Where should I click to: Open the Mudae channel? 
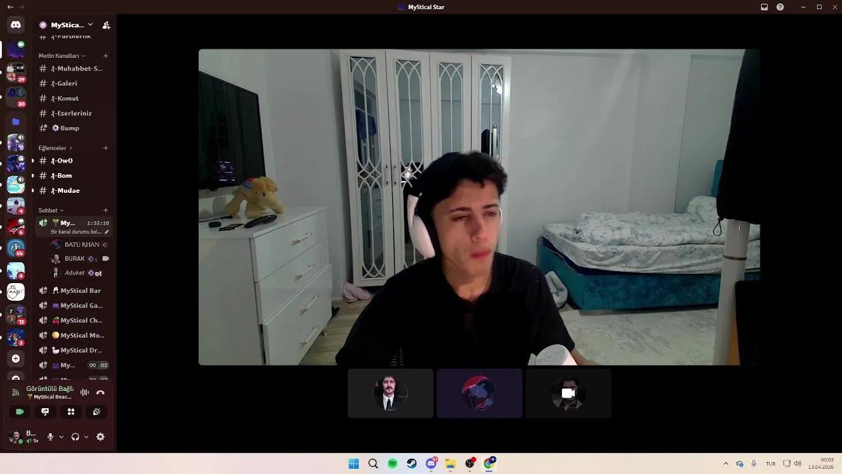[x=74, y=191]
